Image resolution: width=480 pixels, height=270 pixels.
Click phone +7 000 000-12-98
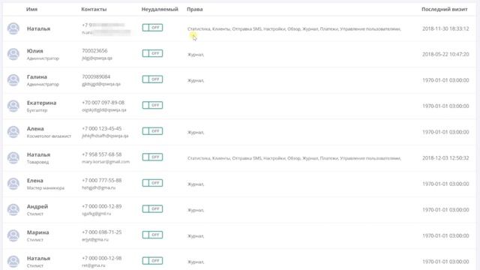102,258
